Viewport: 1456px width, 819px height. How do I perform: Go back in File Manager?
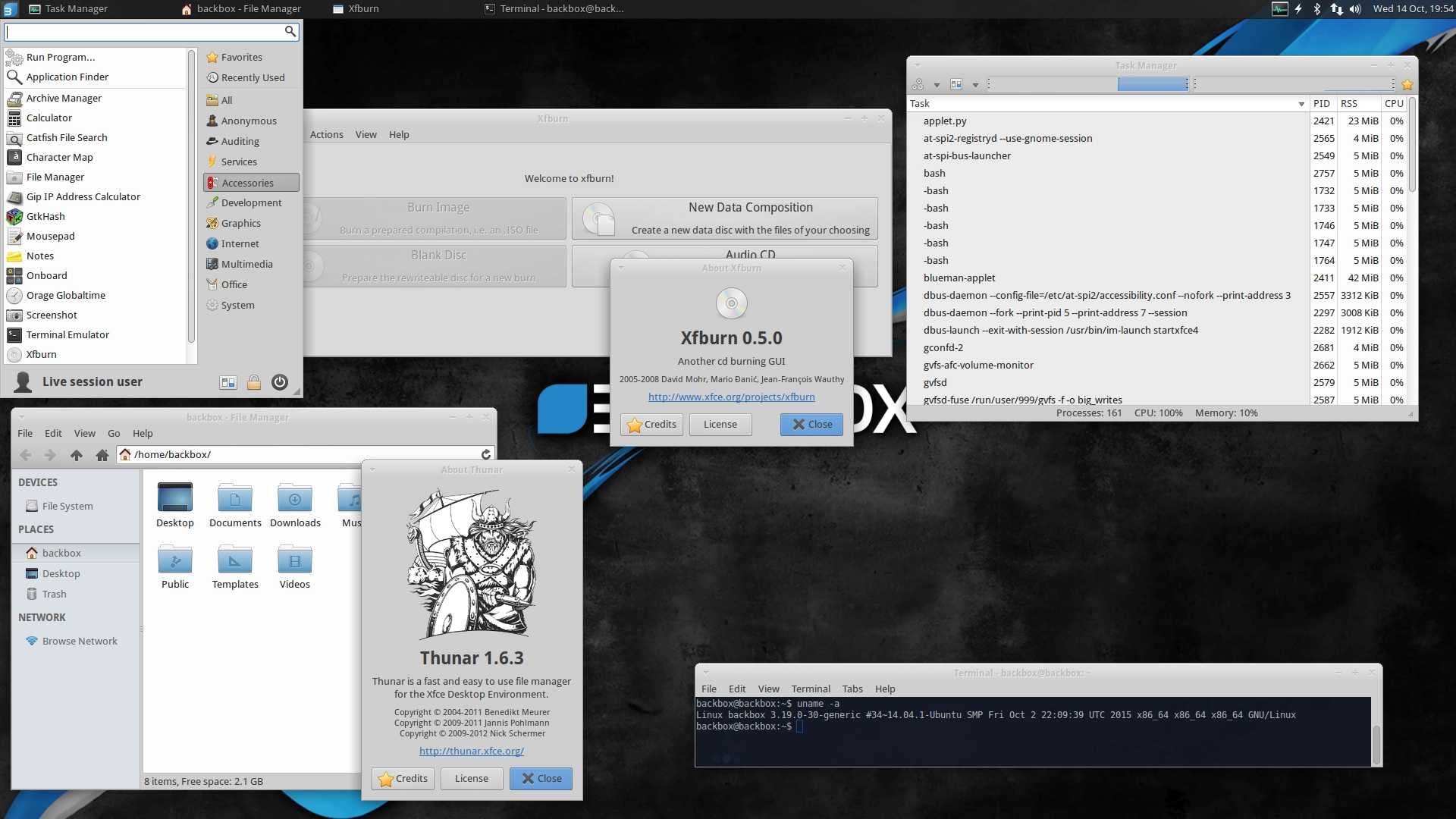click(26, 455)
